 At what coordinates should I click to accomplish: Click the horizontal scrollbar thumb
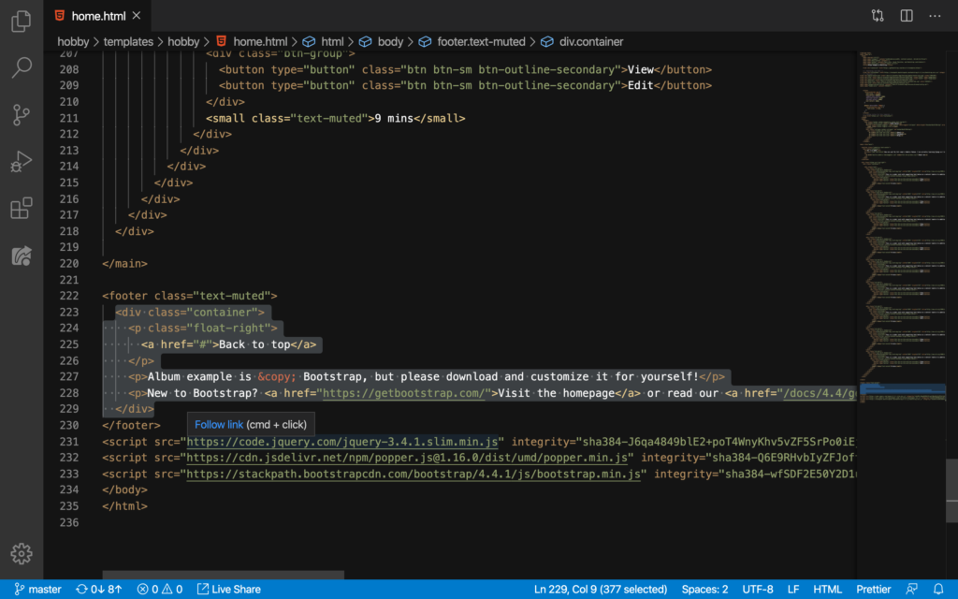pos(223,576)
